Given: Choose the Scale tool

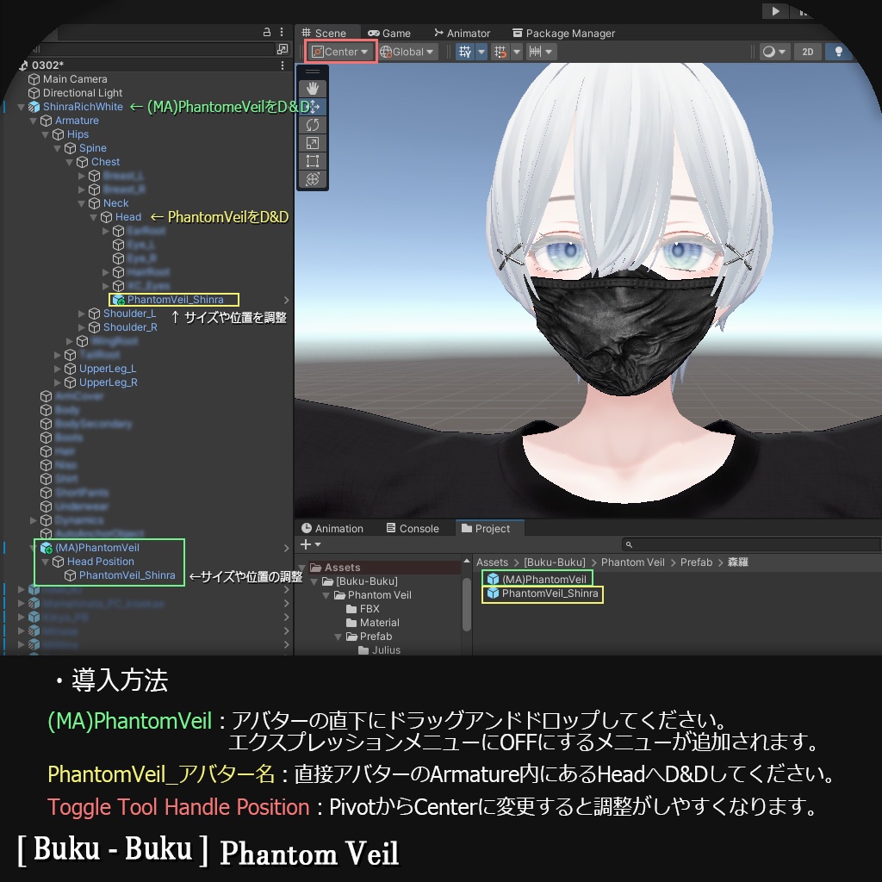Looking at the screenshot, I should coord(312,143).
